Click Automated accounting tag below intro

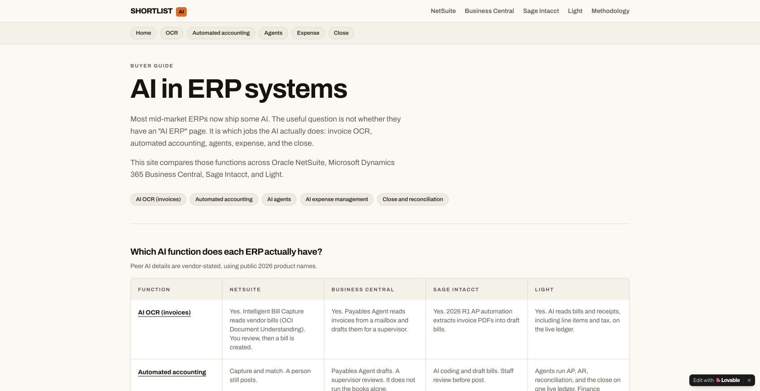click(224, 199)
